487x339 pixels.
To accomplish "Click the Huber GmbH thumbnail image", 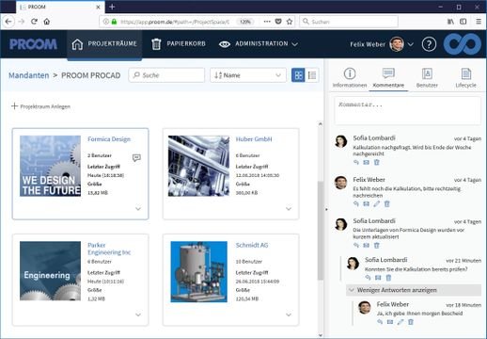I will (x=198, y=166).
